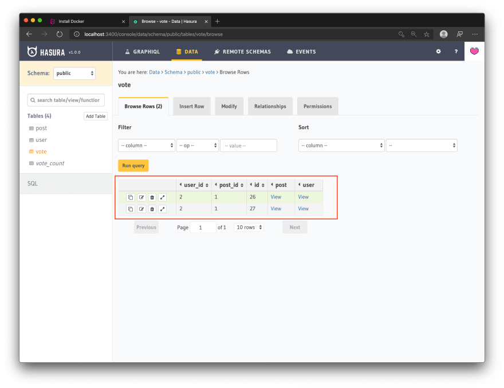Bookmark page with star icon
This screenshot has height=388, width=504.
click(426, 34)
